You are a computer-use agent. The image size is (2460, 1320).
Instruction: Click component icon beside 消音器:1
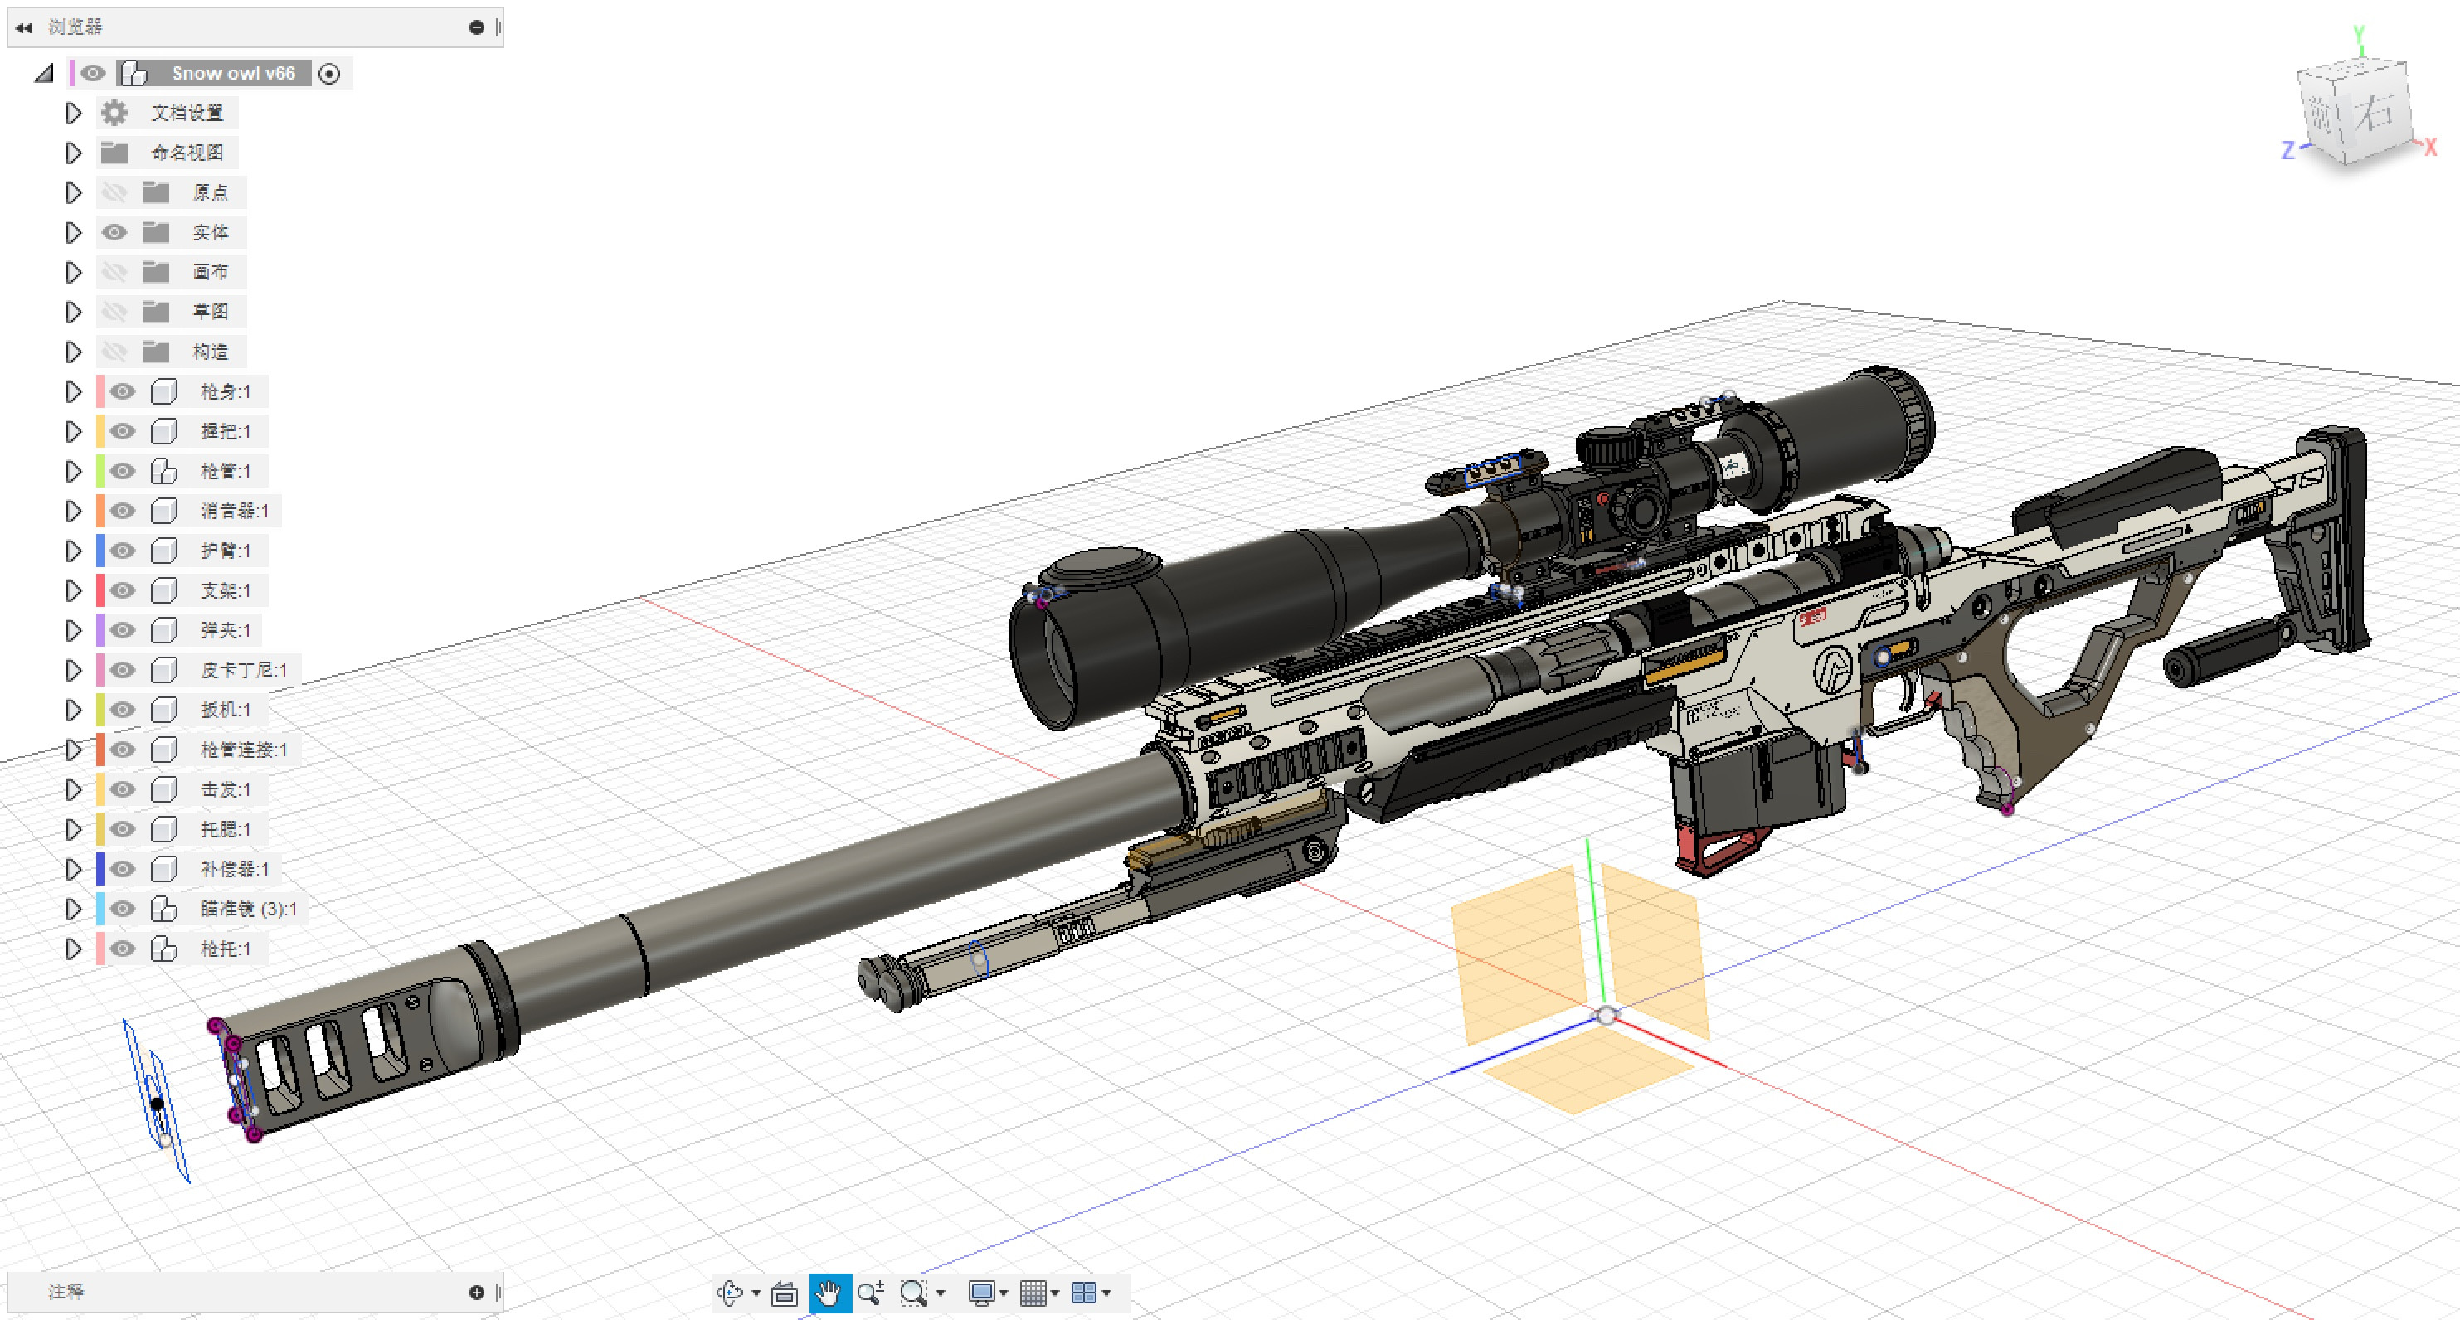tap(164, 511)
